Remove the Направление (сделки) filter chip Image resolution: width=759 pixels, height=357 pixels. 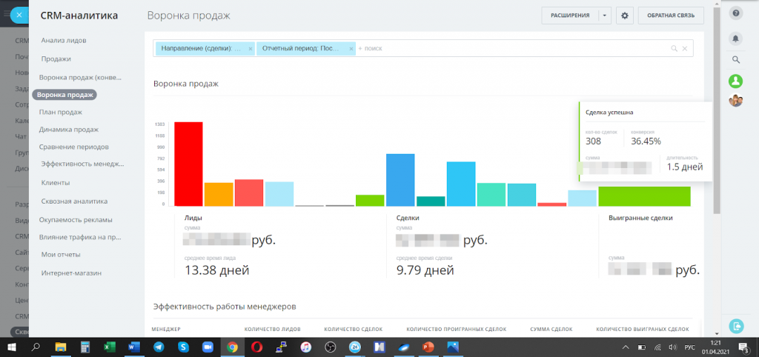click(x=251, y=48)
